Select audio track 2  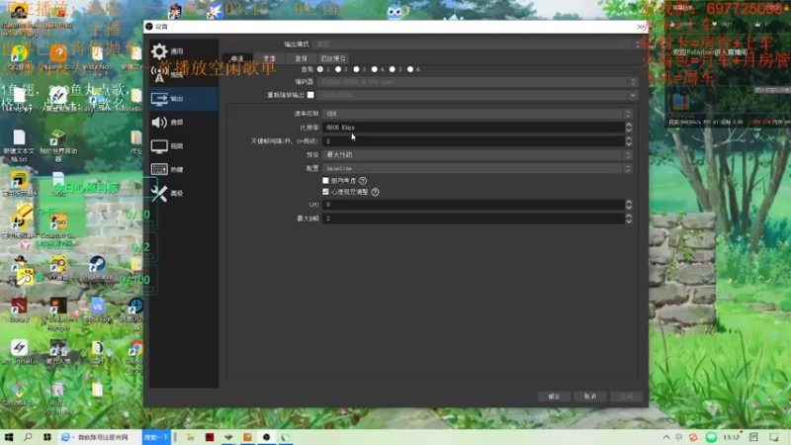coord(338,69)
